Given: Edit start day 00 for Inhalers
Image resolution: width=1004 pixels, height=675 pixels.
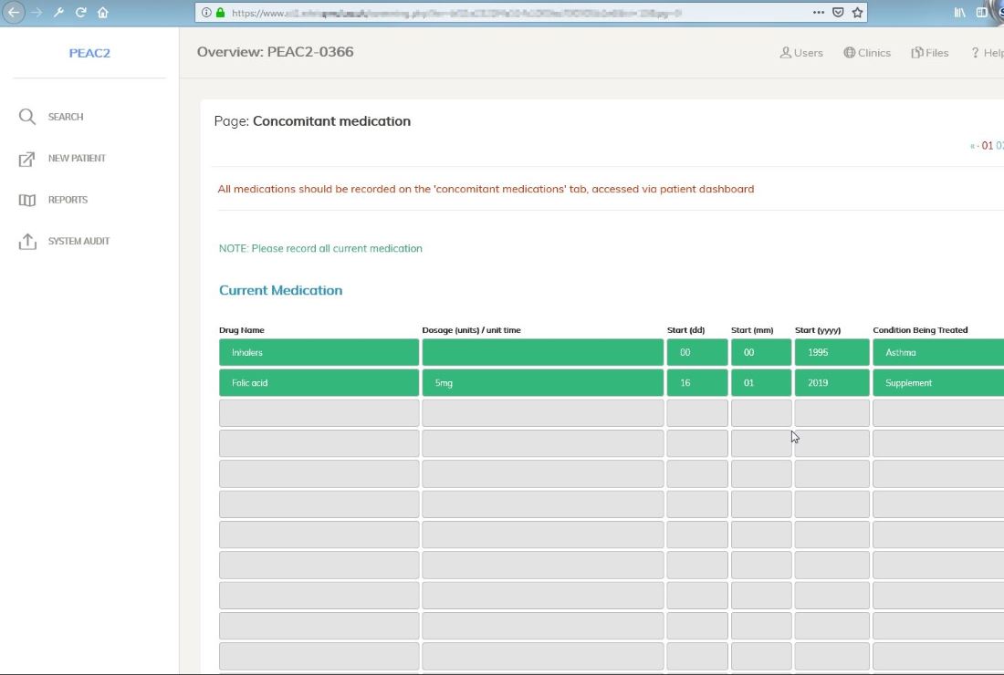Looking at the screenshot, I should tap(697, 352).
